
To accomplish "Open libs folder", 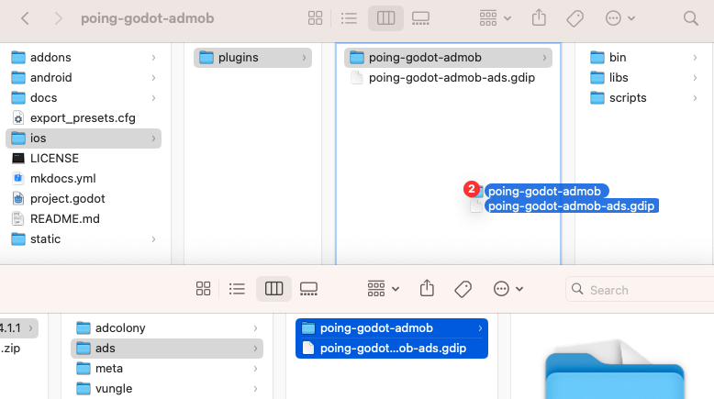I will (x=643, y=78).
